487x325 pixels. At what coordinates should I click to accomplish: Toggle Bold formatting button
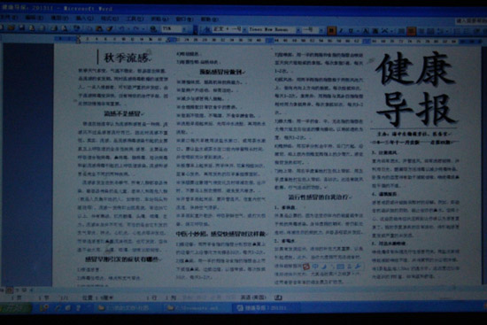click(x=332, y=30)
